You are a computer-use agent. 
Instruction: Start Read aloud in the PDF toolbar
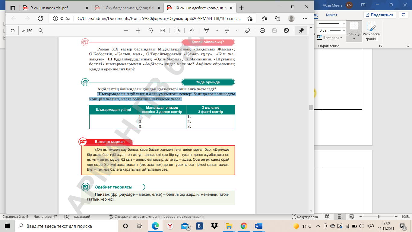click(192, 31)
